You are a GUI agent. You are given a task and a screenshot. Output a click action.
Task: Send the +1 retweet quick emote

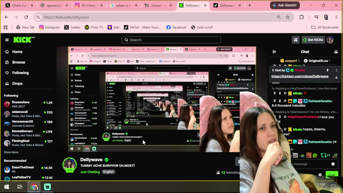coord(325,155)
